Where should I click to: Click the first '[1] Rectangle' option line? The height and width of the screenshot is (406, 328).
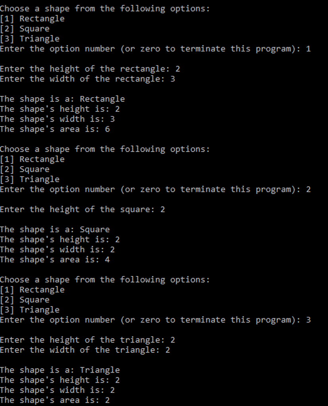point(32,19)
